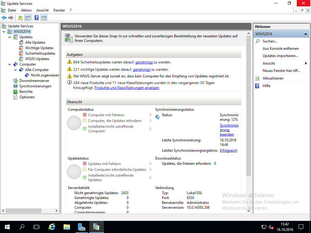Click Synchronisierung beenden link
This screenshot has width=311, height=233.
229,130
